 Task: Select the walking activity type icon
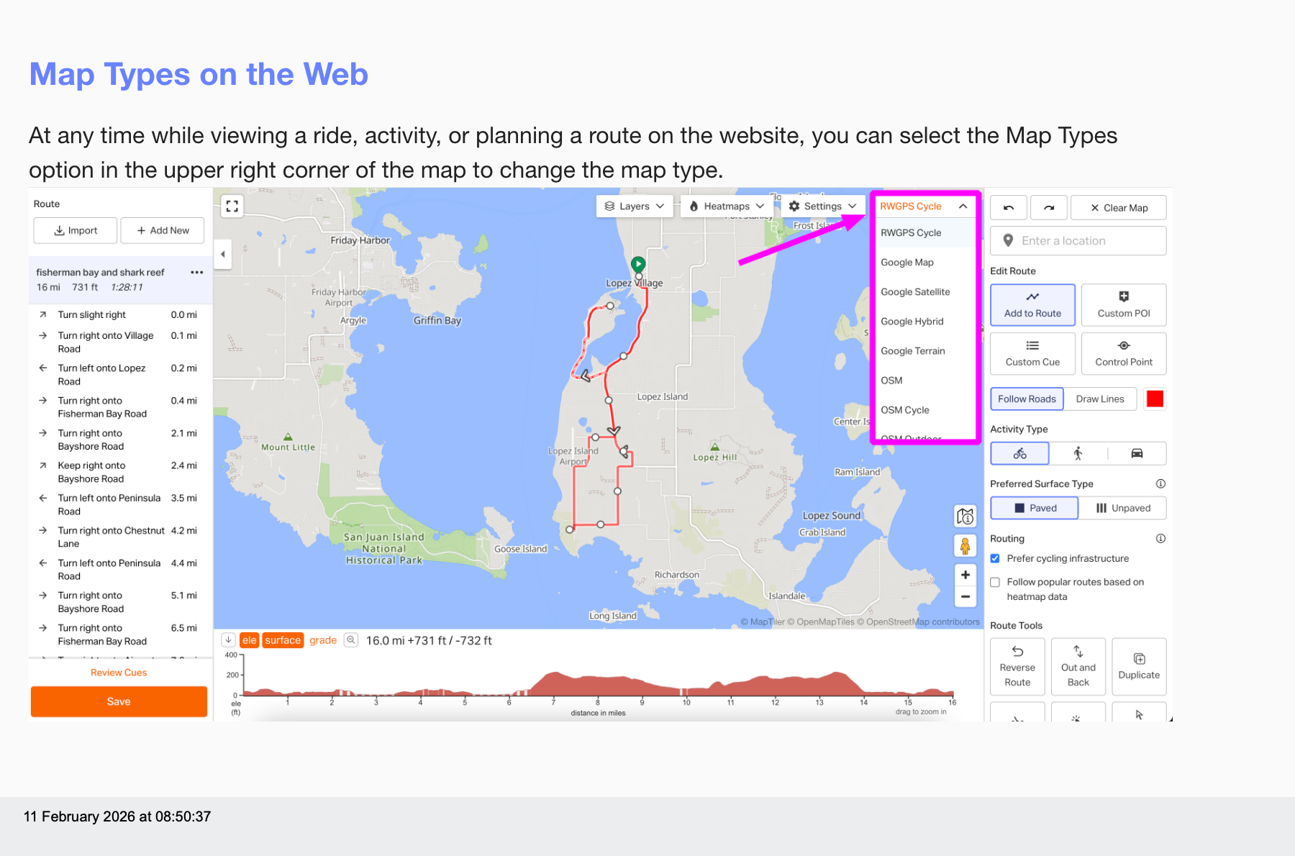click(x=1078, y=454)
